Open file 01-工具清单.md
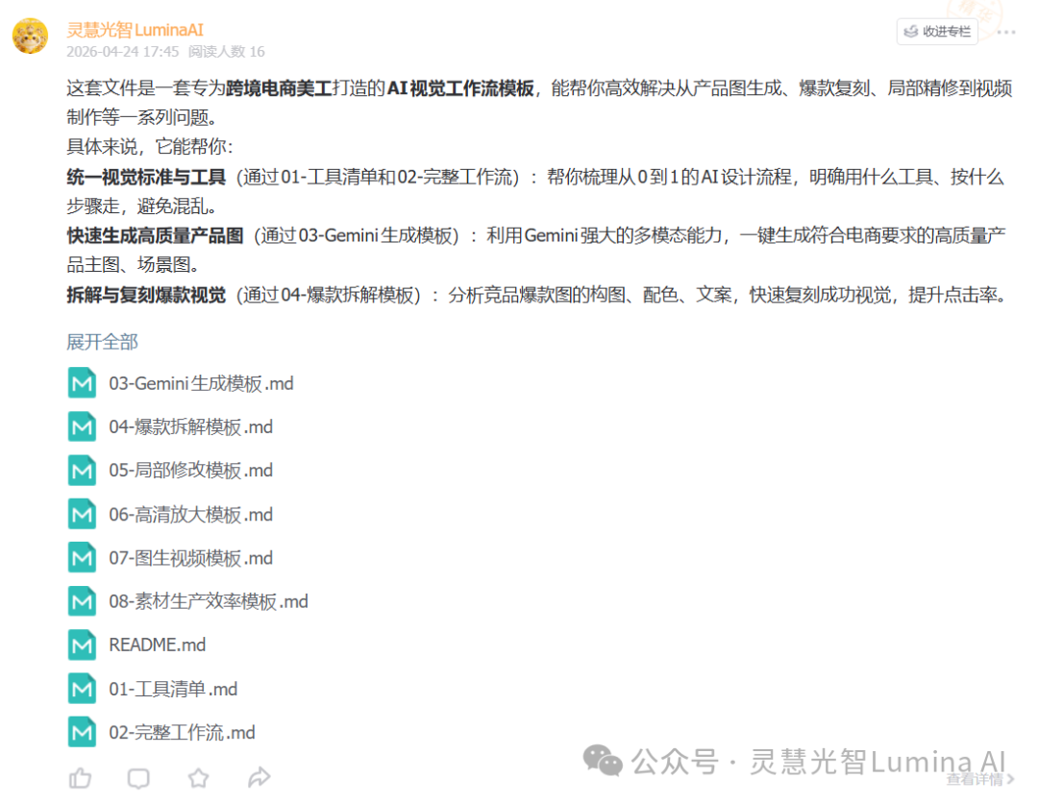The height and width of the screenshot is (803, 1038). (173, 690)
